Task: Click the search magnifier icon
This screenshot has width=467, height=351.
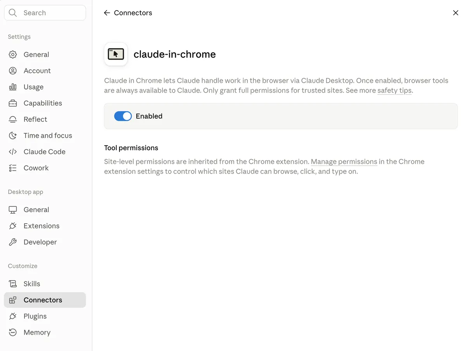Action: [13, 13]
